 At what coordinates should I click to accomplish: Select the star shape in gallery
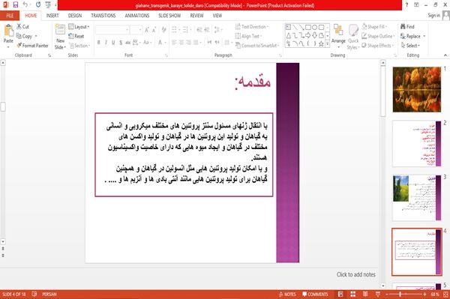tap(321, 43)
